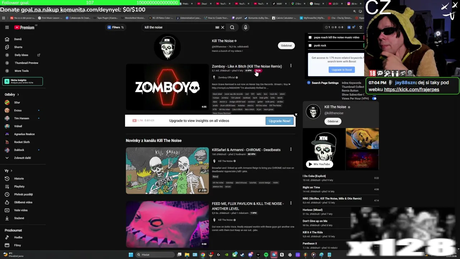Close the upgrade insights banner
Screen dimensions: 460x259
tap(296, 114)
